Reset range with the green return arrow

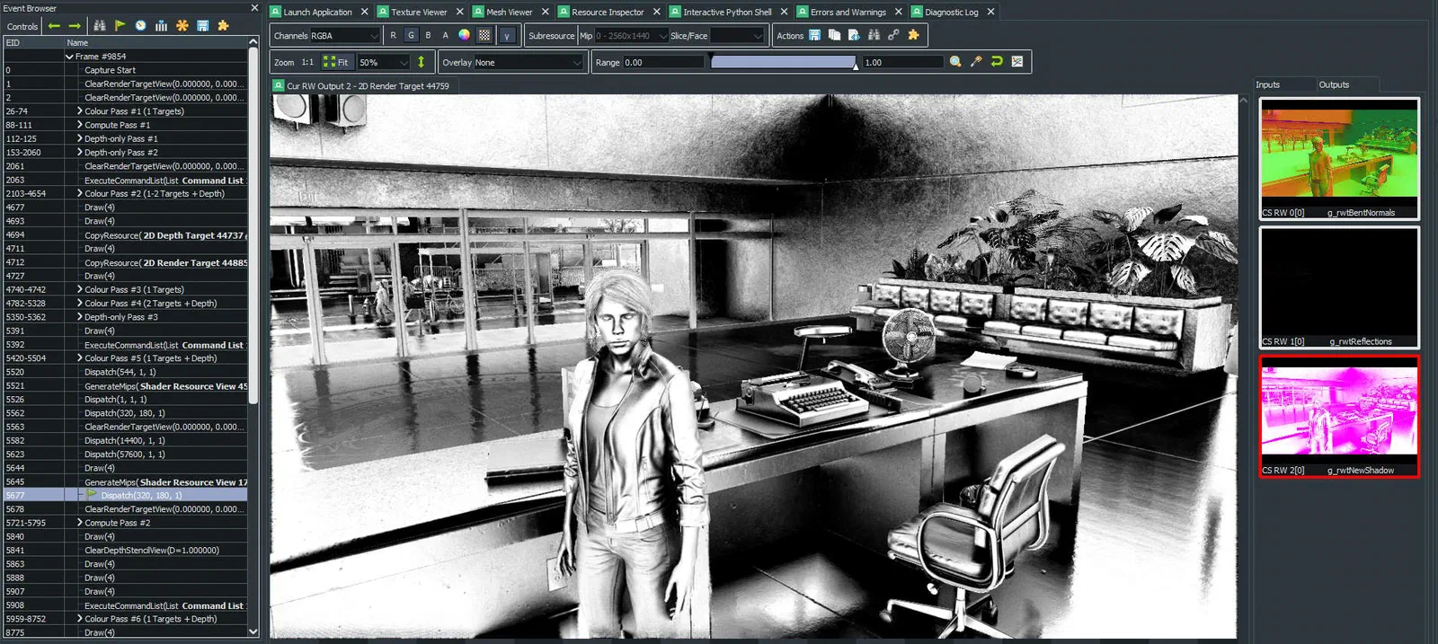click(997, 62)
